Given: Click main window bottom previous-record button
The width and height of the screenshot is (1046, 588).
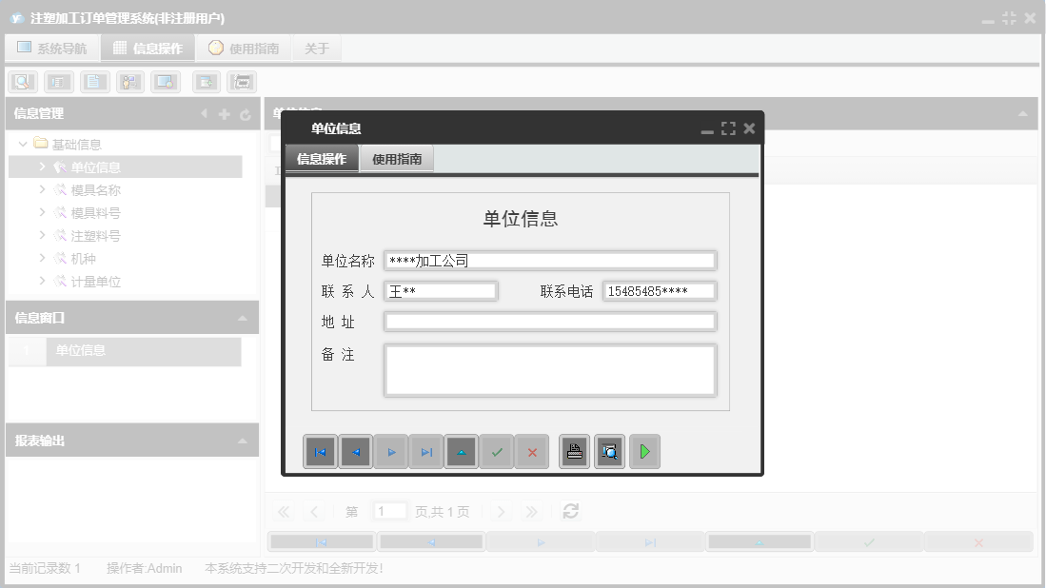Looking at the screenshot, I should pos(431,542).
